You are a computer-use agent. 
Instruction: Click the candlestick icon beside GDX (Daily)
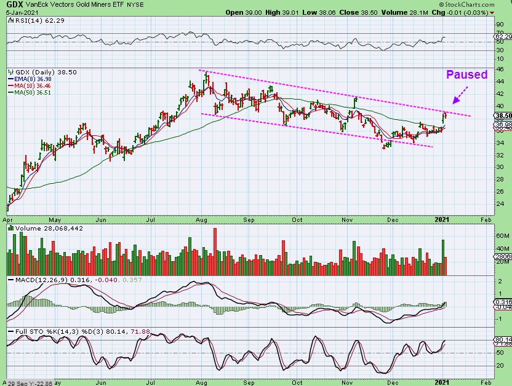11,73
